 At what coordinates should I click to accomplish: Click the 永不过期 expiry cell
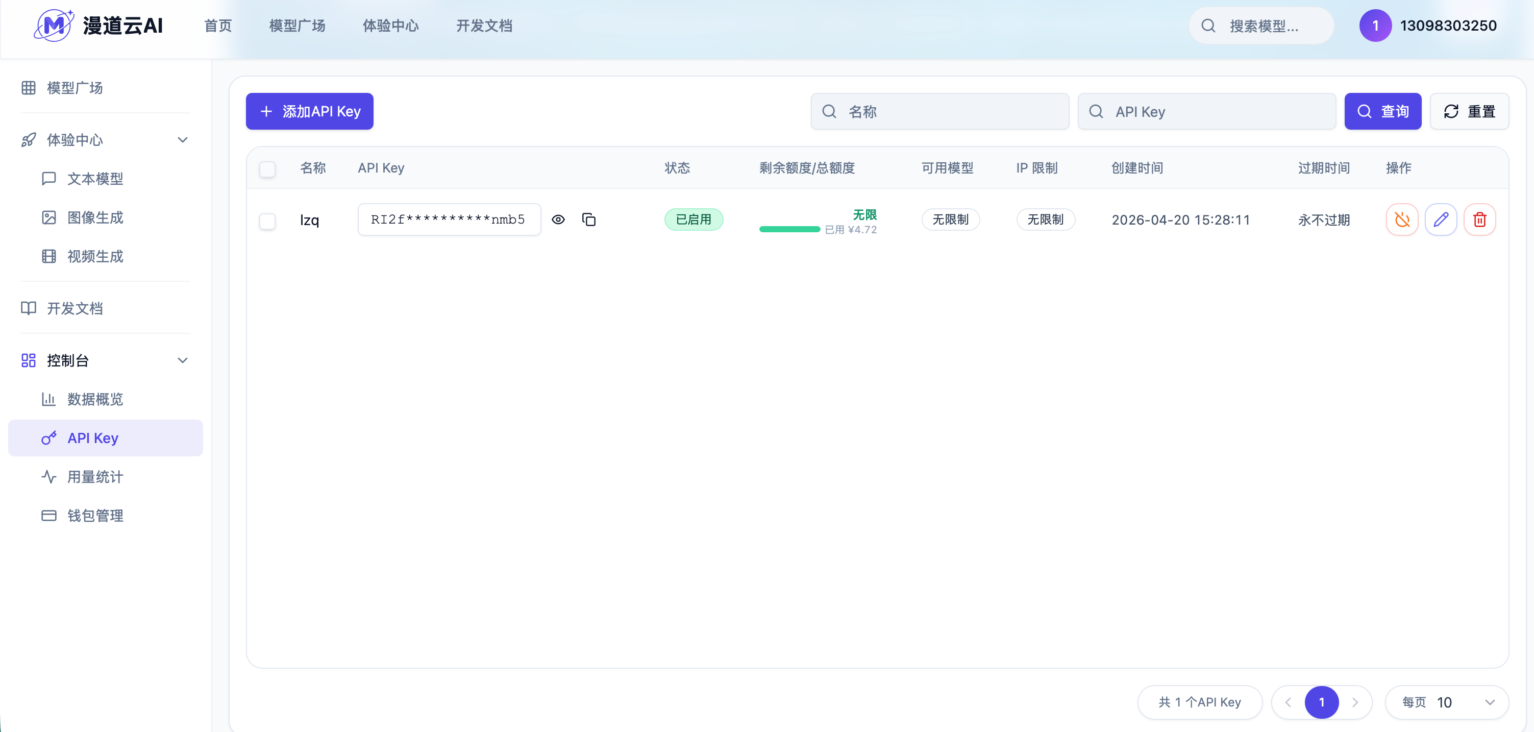pos(1324,220)
